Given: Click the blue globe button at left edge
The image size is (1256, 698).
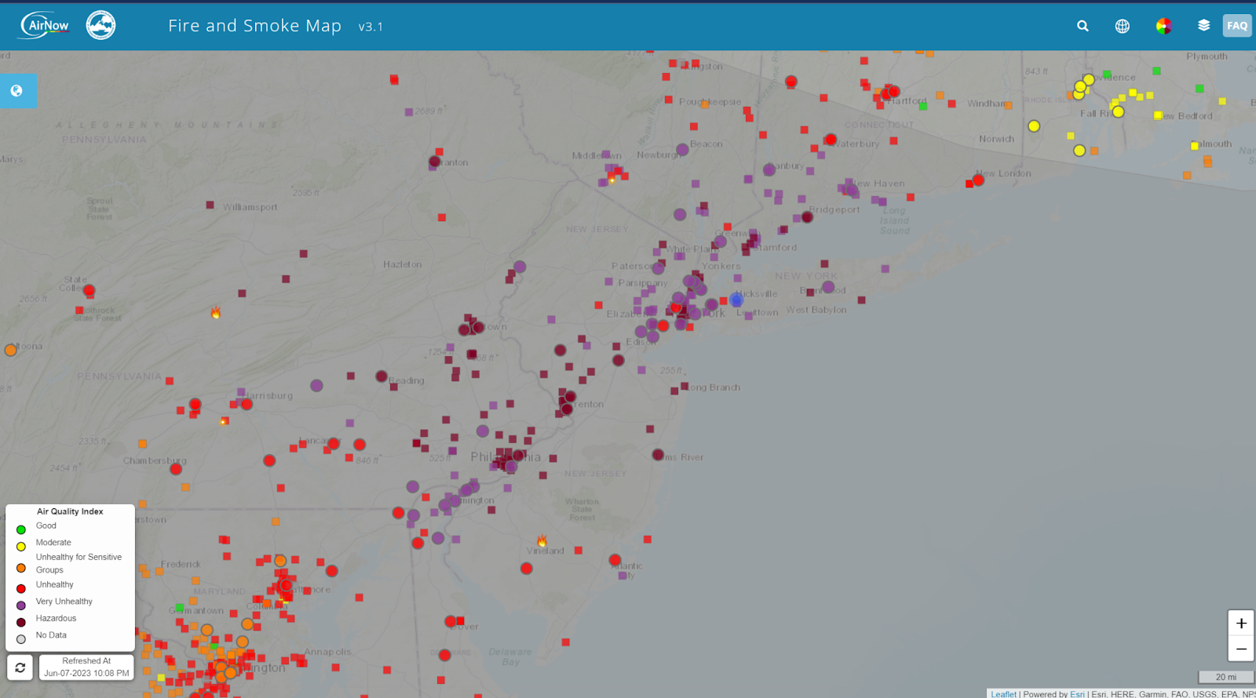Looking at the screenshot, I should [x=16, y=91].
